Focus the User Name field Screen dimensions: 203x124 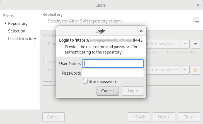(x=113, y=64)
